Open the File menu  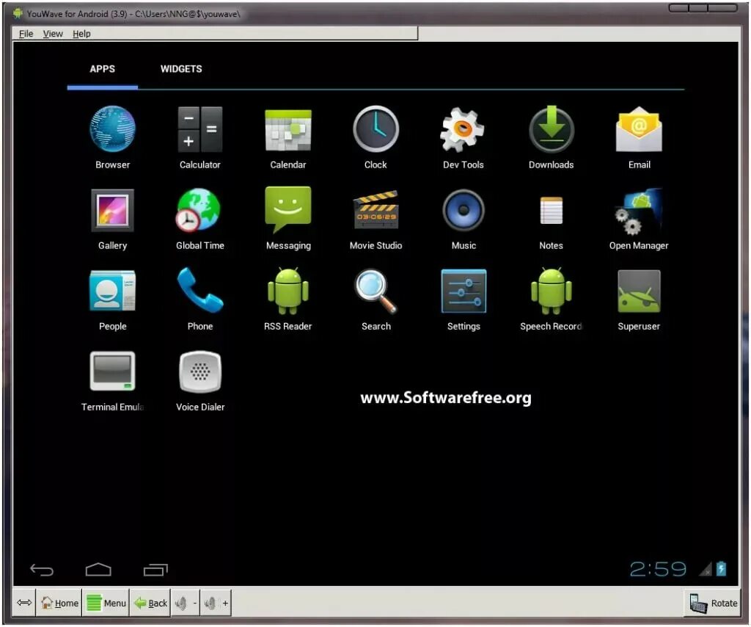26,34
